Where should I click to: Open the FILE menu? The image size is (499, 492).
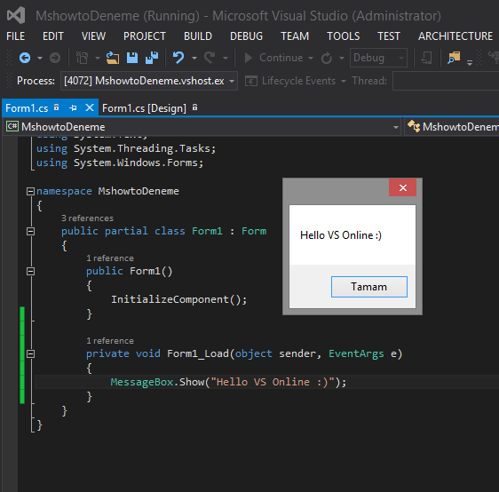click(16, 36)
